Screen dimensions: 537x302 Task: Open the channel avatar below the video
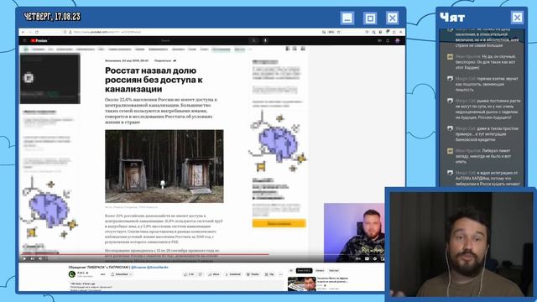point(72,274)
